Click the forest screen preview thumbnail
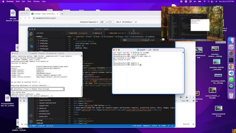236x133 pixels. (x=192, y=24)
